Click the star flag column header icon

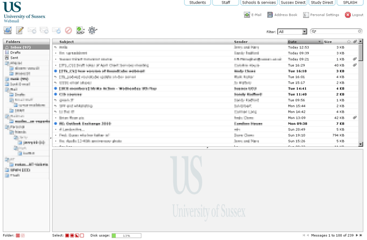coord(349,41)
